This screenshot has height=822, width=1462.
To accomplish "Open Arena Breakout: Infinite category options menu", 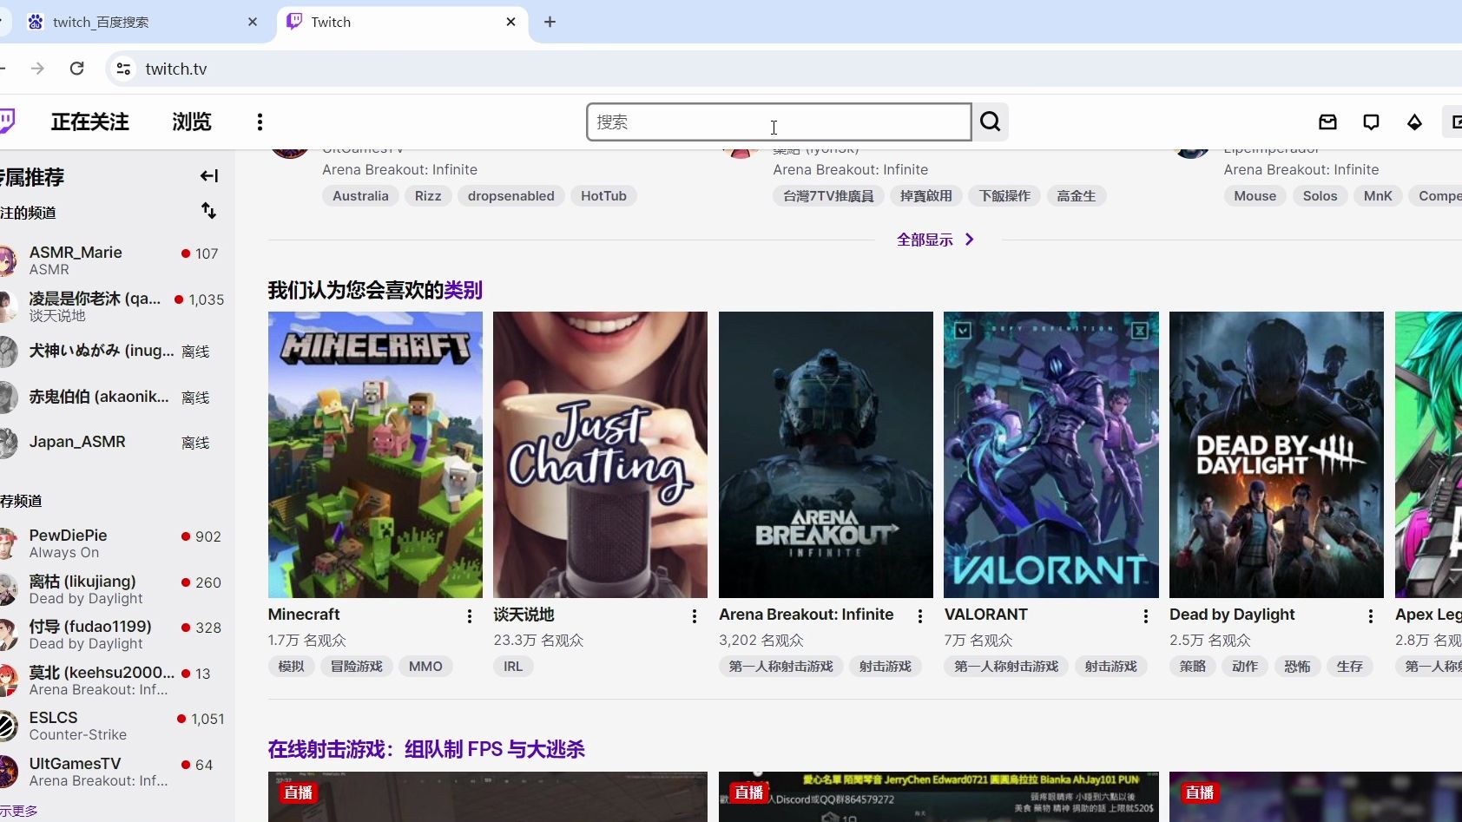I will pyautogui.click(x=920, y=615).
